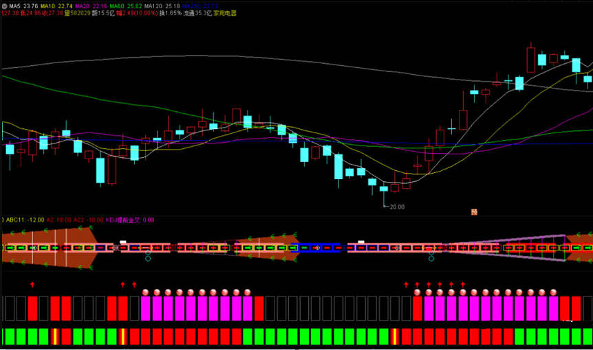Select the blue MA250 indicator label
This screenshot has height=350, width=593.
point(200,6)
